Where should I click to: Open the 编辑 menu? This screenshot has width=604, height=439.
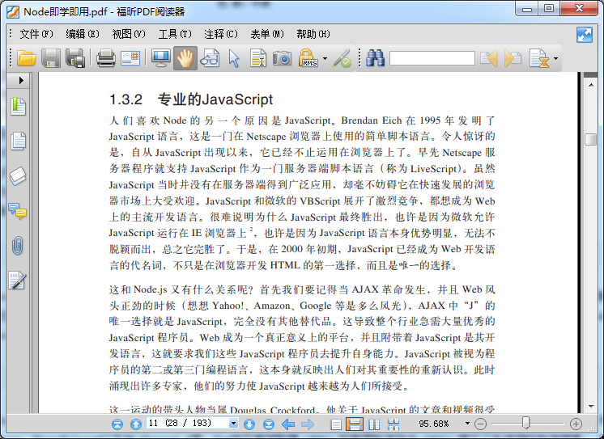click(83, 34)
